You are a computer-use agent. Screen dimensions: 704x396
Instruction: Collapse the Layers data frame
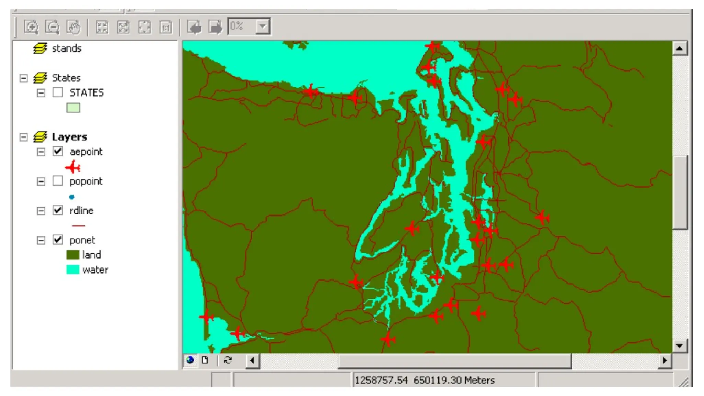pyautogui.click(x=23, y=137)
